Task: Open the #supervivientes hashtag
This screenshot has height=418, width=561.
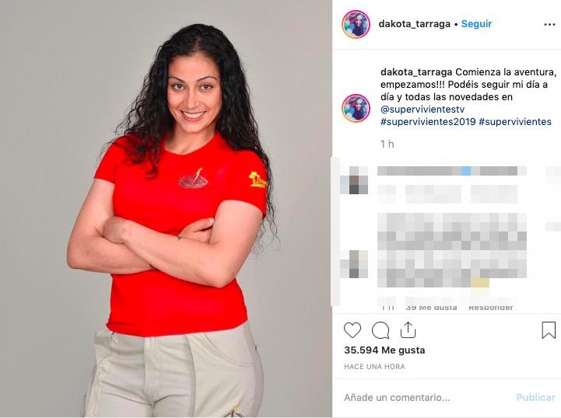Action: 515,122
